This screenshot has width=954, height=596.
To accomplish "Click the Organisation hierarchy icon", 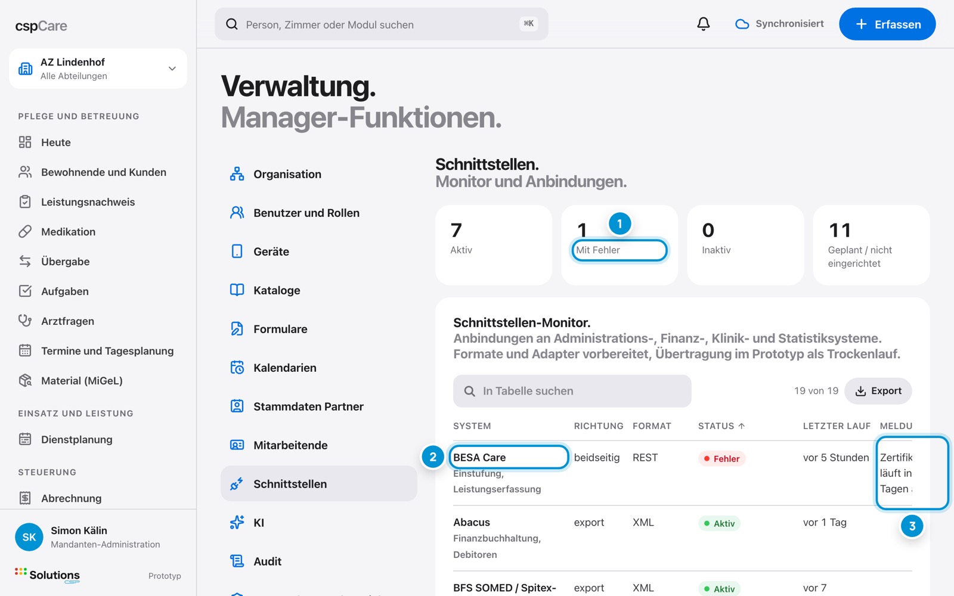I will pyautogui.click(x=237, y=174).
